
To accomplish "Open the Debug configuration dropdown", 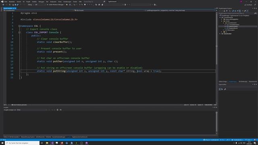I will [31, 4].
